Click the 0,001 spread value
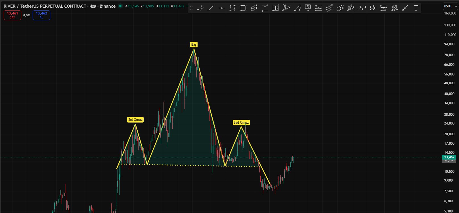459x213 pixels. point(27,15)
